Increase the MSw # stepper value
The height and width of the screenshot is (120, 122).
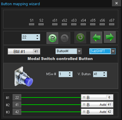click(x=70, y=73)
